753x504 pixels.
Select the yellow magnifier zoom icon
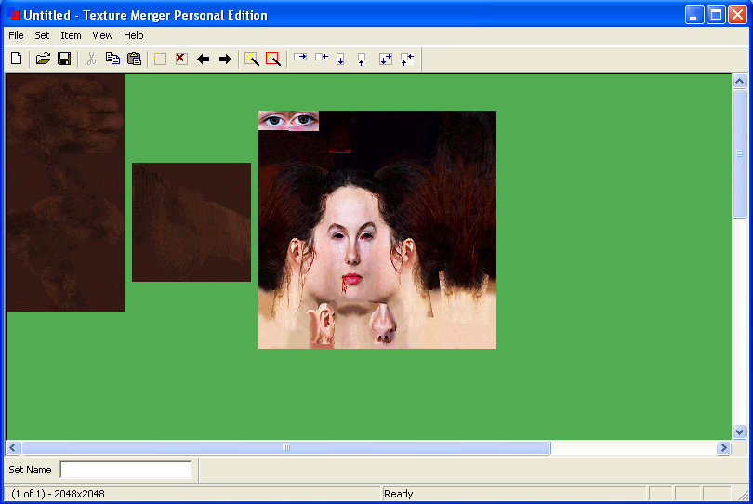251,59
